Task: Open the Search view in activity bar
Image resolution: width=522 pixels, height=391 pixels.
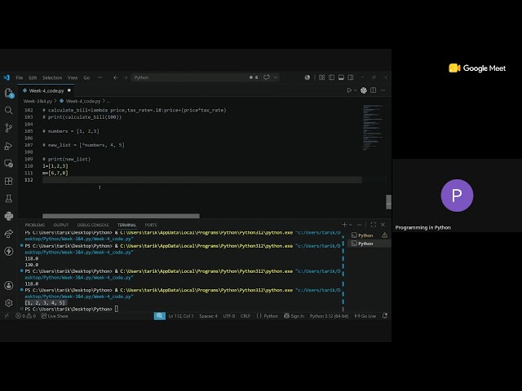Action: 9,111
